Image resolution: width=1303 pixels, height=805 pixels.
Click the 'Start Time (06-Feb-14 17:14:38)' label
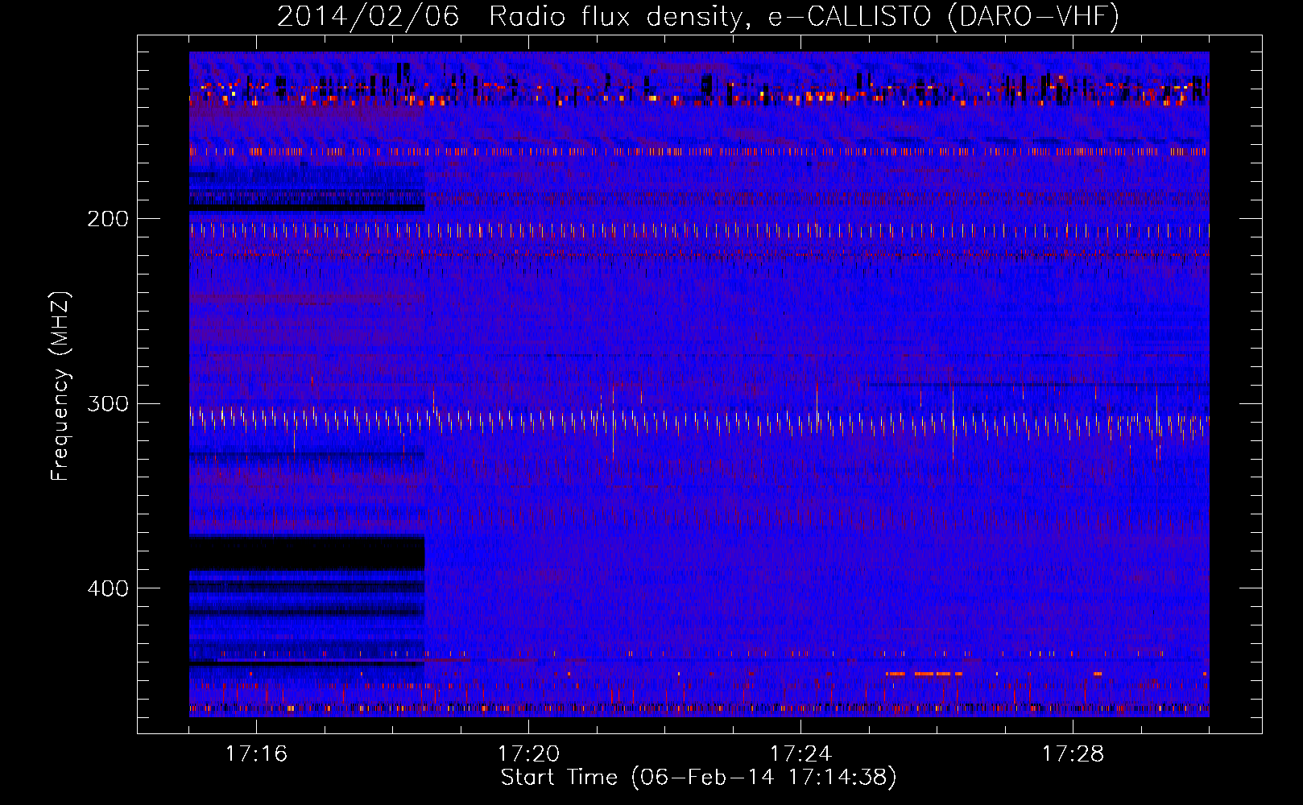click(699, 778)
